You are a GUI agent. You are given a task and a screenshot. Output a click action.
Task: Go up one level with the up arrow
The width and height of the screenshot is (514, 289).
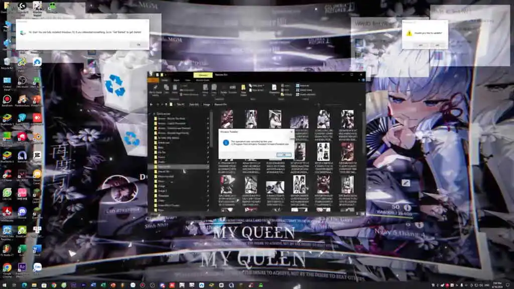(x=166, y=104)
